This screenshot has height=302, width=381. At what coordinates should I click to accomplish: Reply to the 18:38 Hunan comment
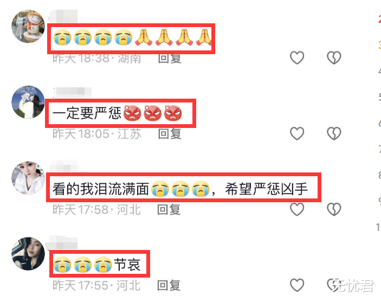tap(170, 59)
